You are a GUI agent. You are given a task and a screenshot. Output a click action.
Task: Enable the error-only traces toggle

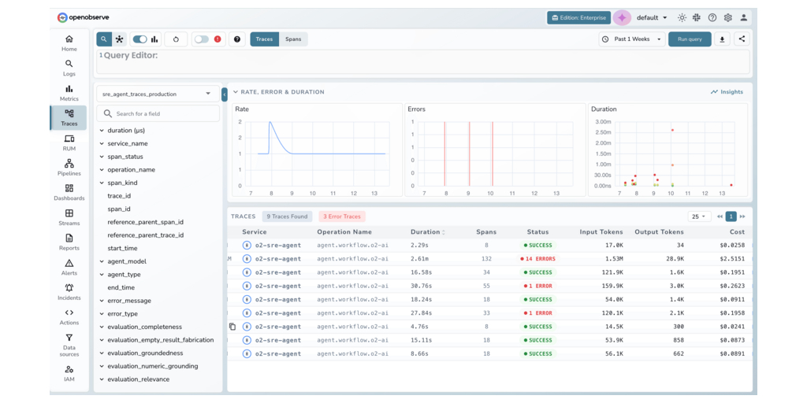(203, 39)
